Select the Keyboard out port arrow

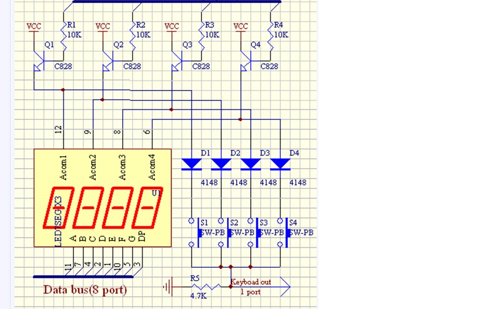click(260, 287)
